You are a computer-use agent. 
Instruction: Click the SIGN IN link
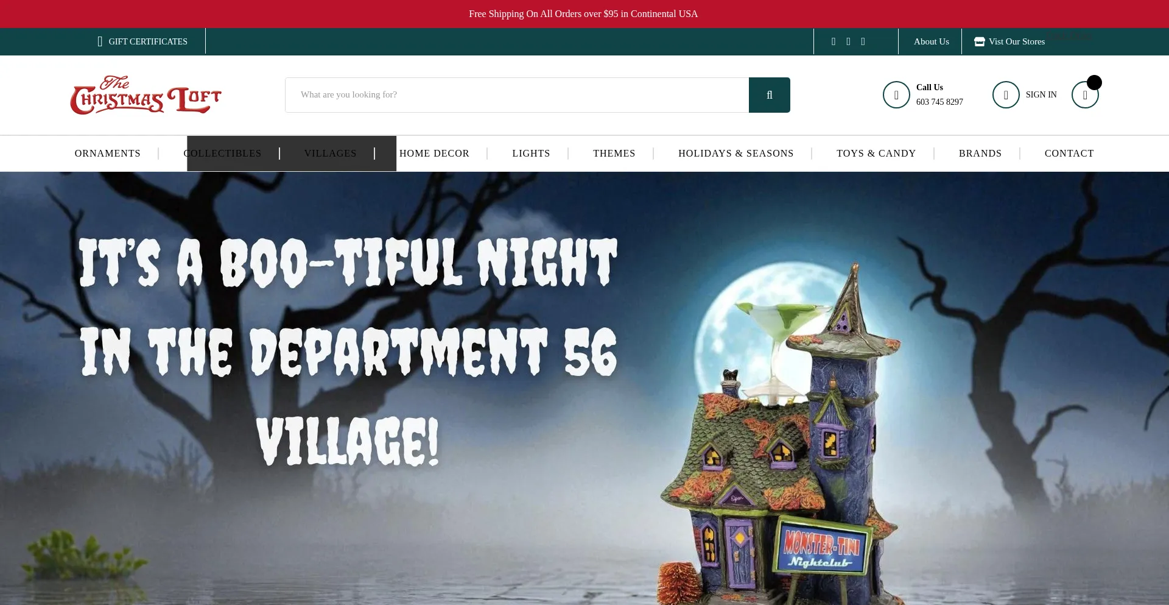(1041, 95)
